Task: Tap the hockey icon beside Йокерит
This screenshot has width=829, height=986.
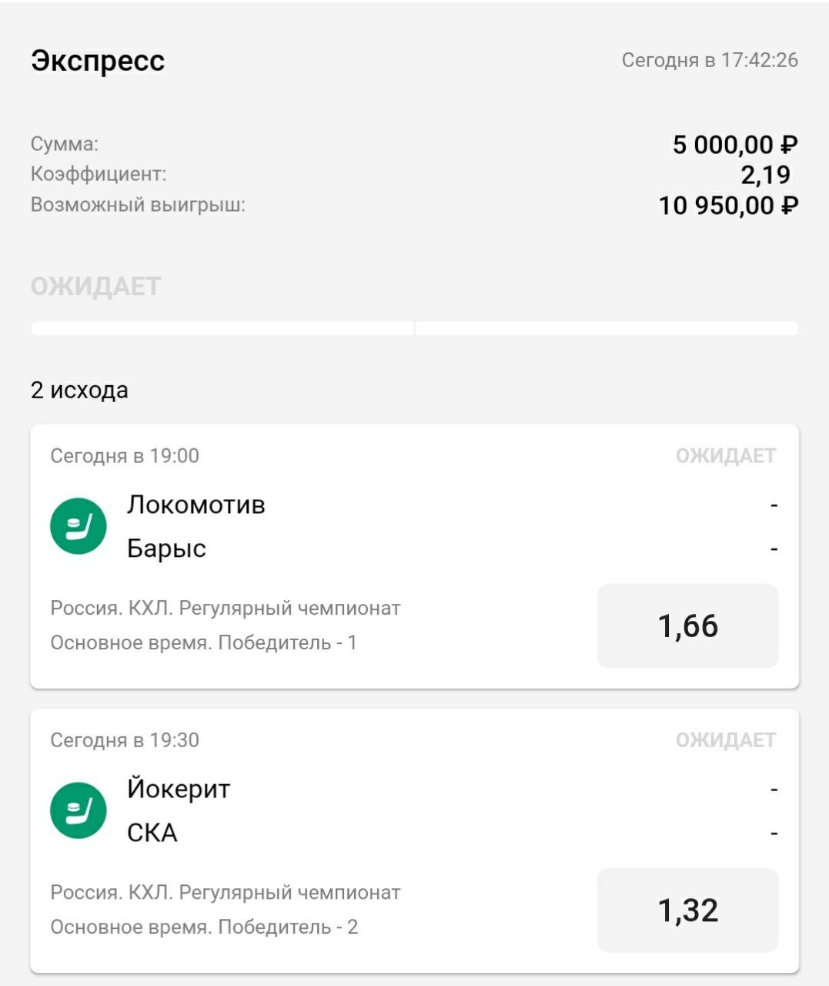Action: (x=79, y=810)
